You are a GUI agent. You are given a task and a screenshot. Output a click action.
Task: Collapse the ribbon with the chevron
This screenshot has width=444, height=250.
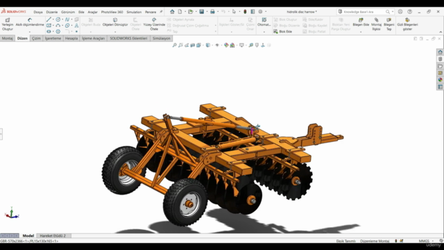[x=441, y=32]
